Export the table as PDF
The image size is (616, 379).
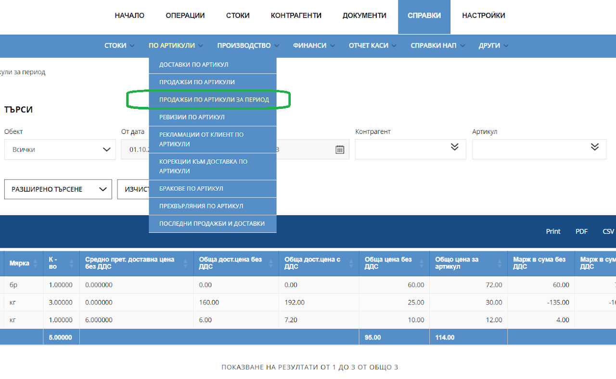581,231
